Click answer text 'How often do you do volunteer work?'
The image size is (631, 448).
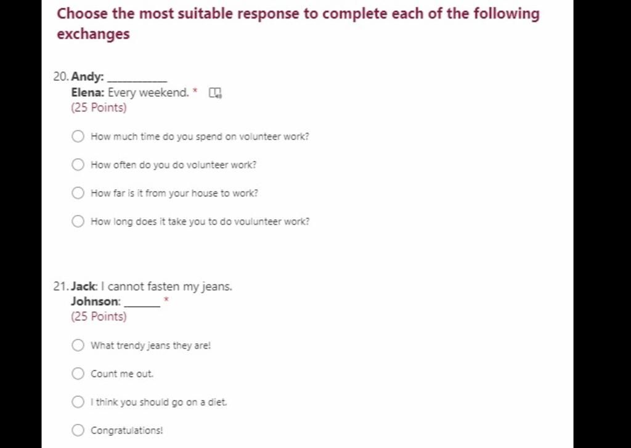173,165
